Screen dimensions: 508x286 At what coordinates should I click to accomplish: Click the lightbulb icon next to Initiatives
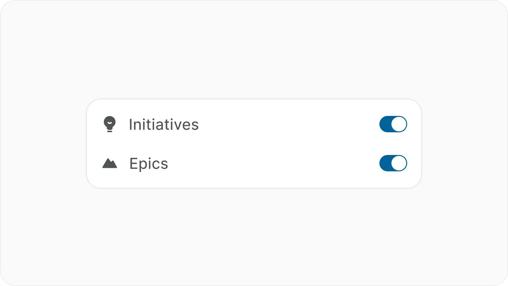click(x=110, y=124)
